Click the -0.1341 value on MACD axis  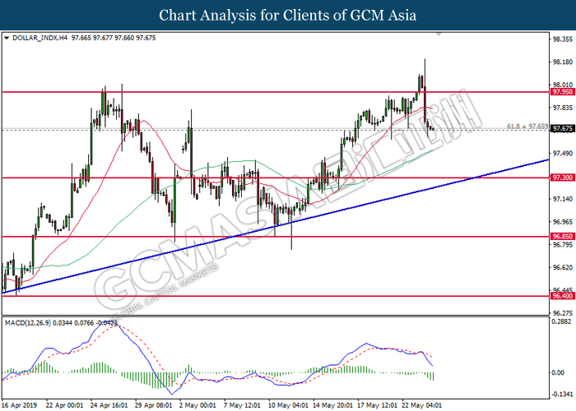[x=562, y=395]
